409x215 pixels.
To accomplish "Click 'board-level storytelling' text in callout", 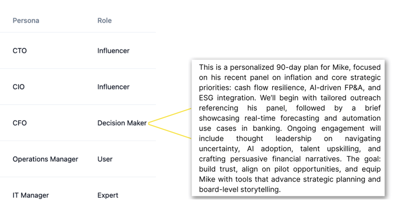I will (x=239, y=189).
